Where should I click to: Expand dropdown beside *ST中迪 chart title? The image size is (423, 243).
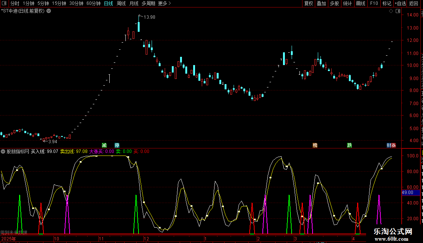(49, 11)
